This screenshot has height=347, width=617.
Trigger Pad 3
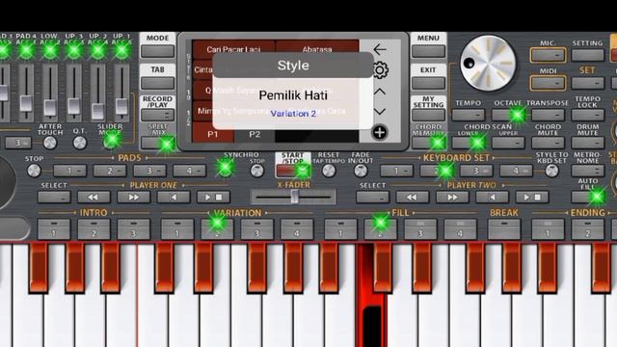pos(149,171)
